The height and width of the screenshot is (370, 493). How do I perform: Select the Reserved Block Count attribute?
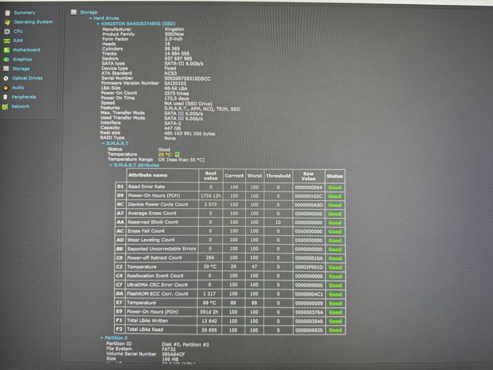pyautogui.click(x=153, y=222)
